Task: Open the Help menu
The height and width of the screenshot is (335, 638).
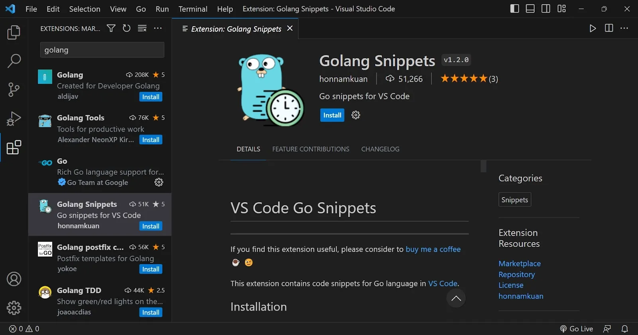Action: pos(225,9)
